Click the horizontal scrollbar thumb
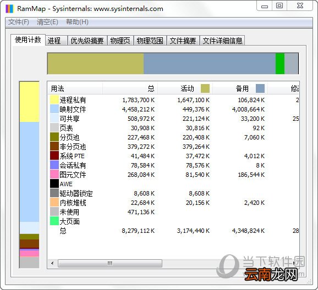 110,263
